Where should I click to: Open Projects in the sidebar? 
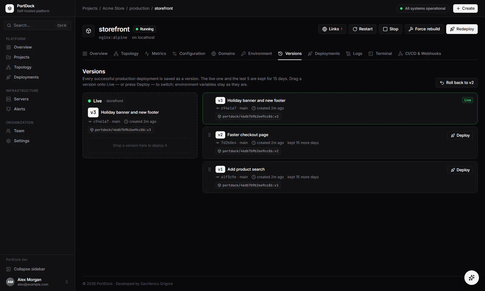[x=37, y=57]
